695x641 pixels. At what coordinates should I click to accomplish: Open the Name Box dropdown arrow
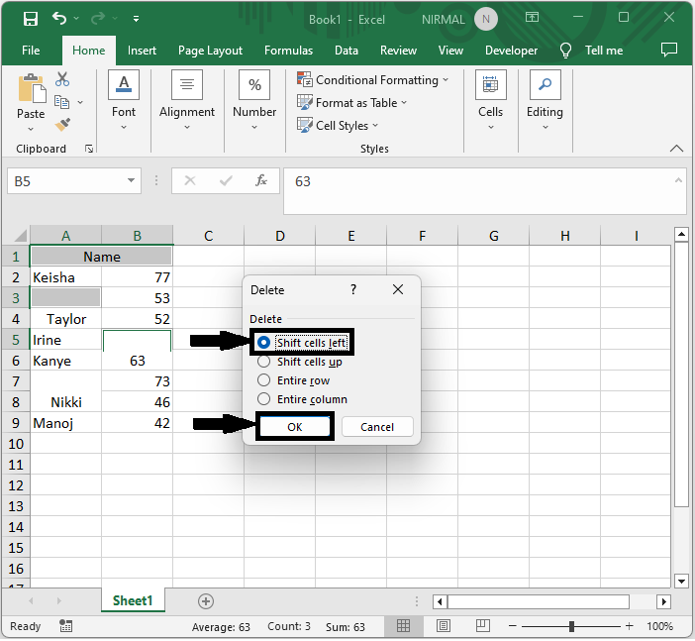[x=132, y=180]
